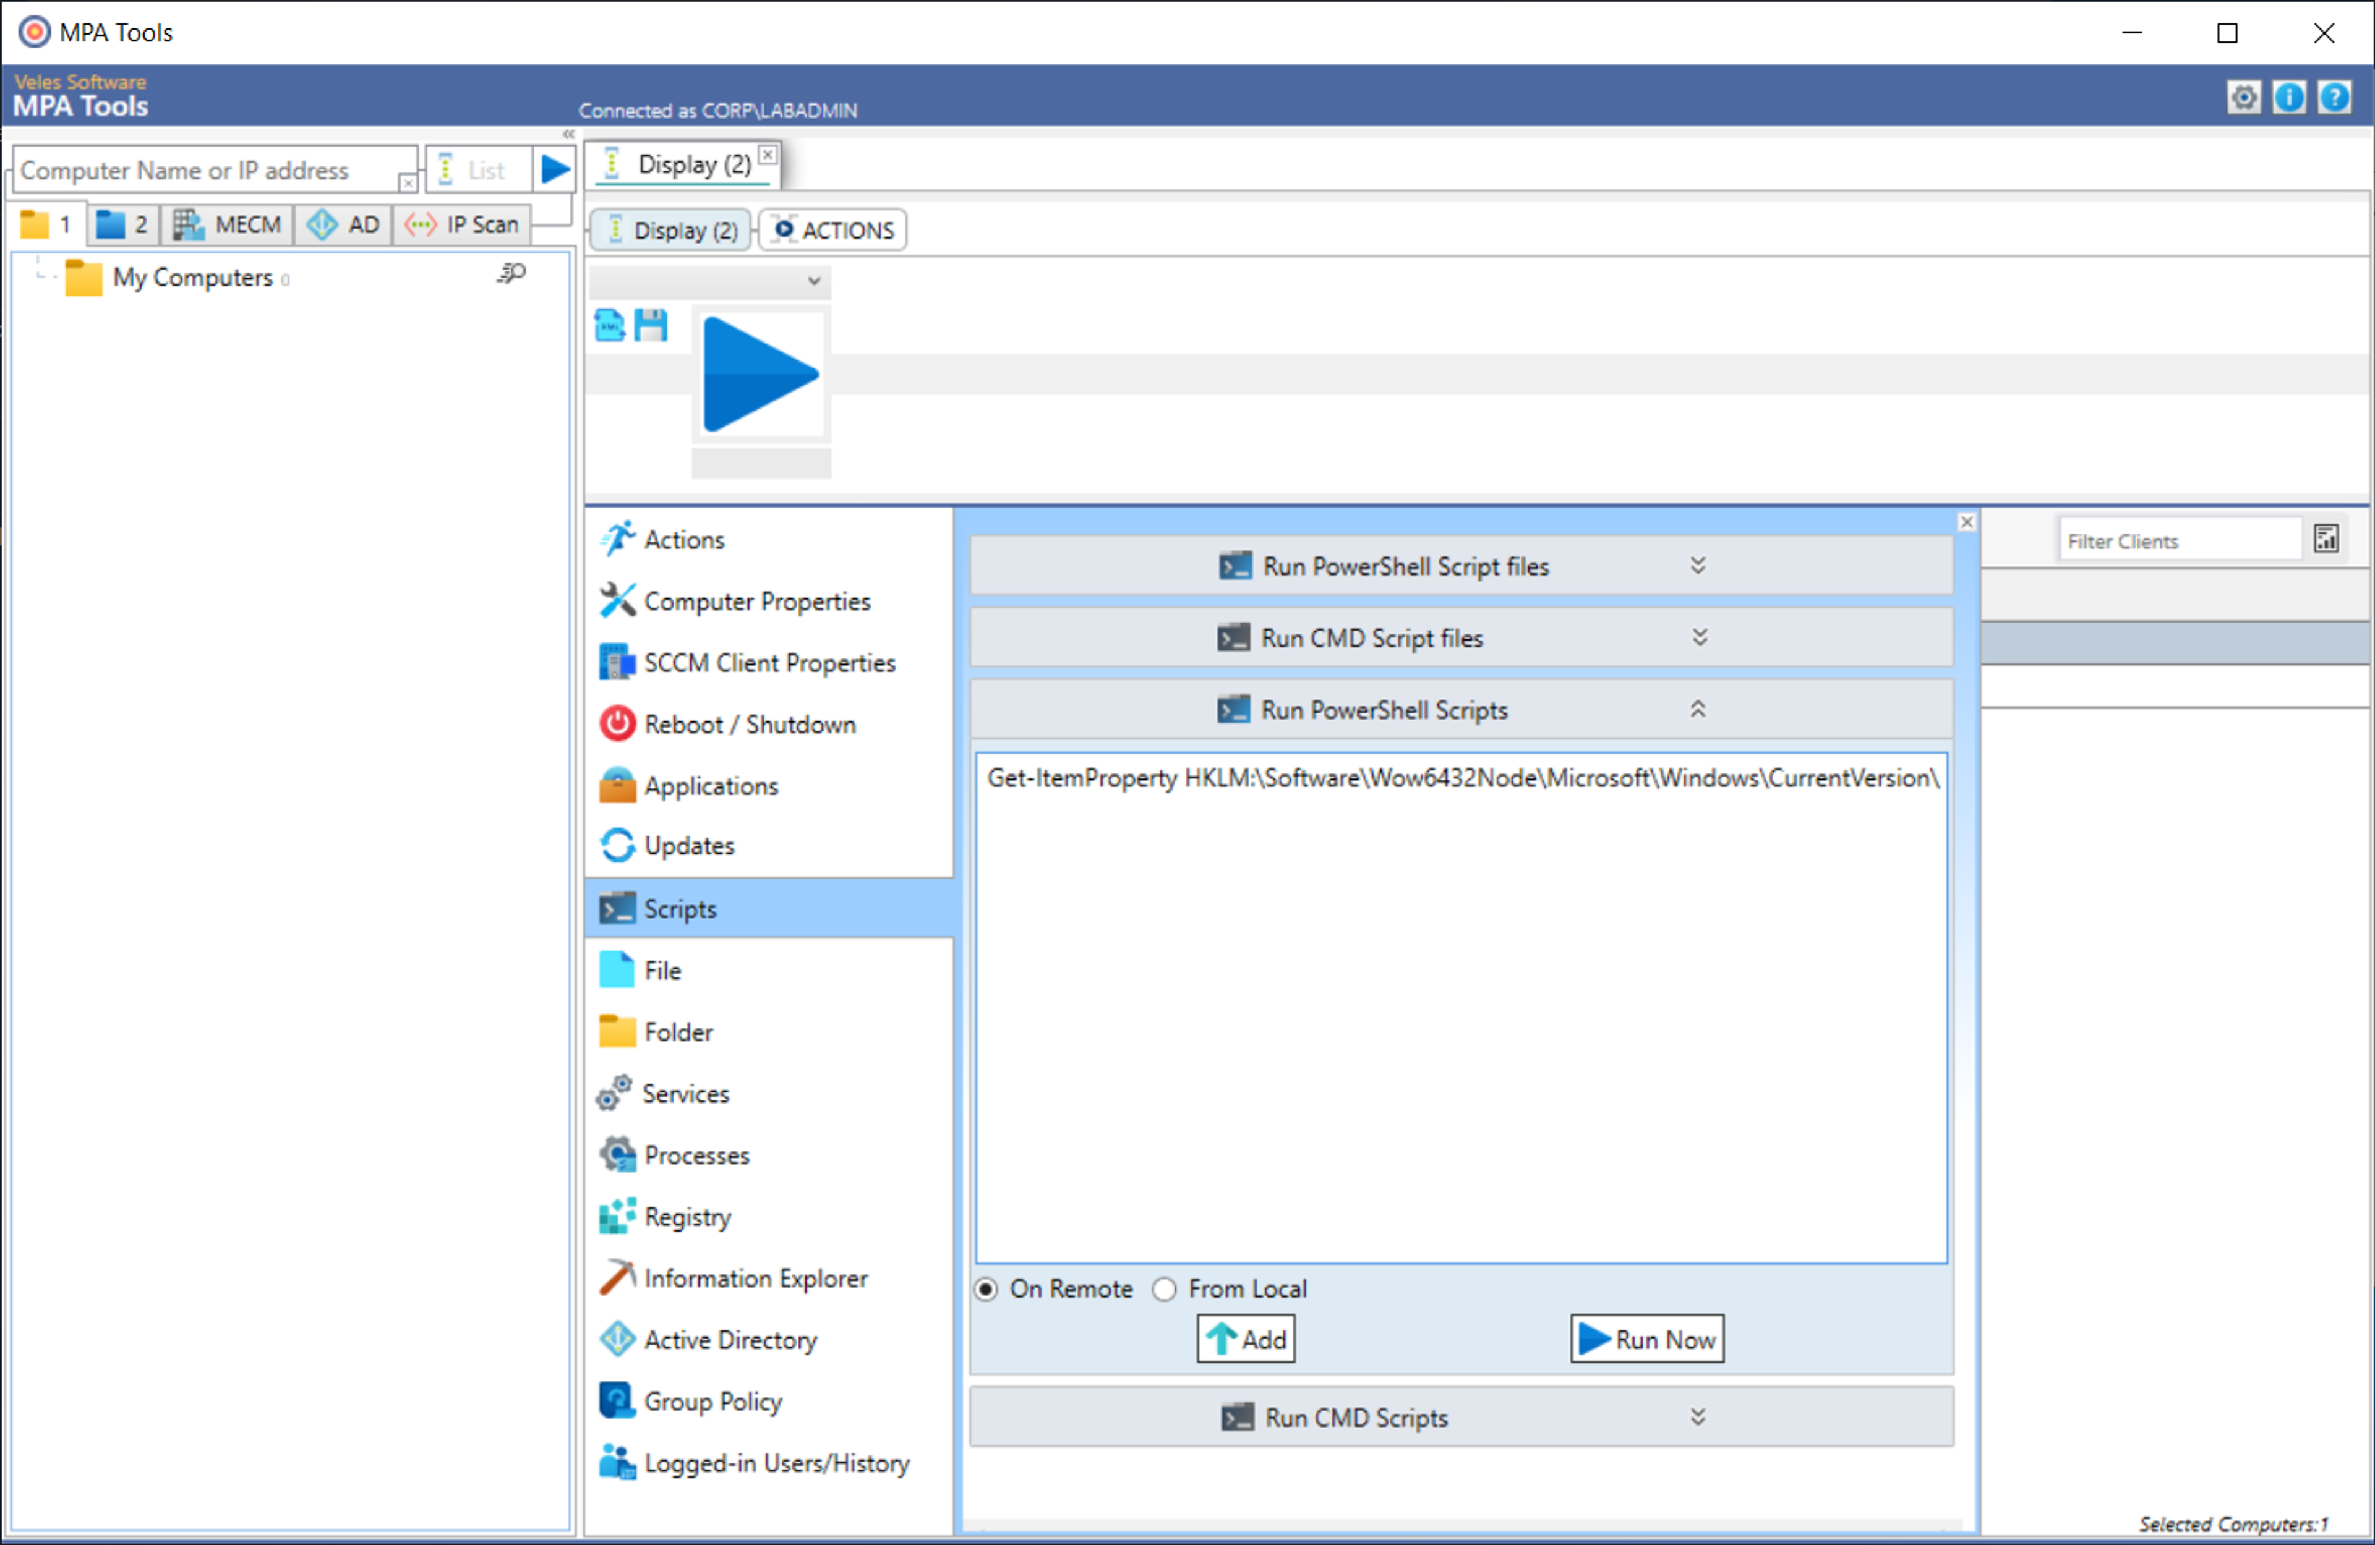Switch to tab 2 folder list
The width and height of the screenshot is (2375, 1545).
[x=124, y=224]
